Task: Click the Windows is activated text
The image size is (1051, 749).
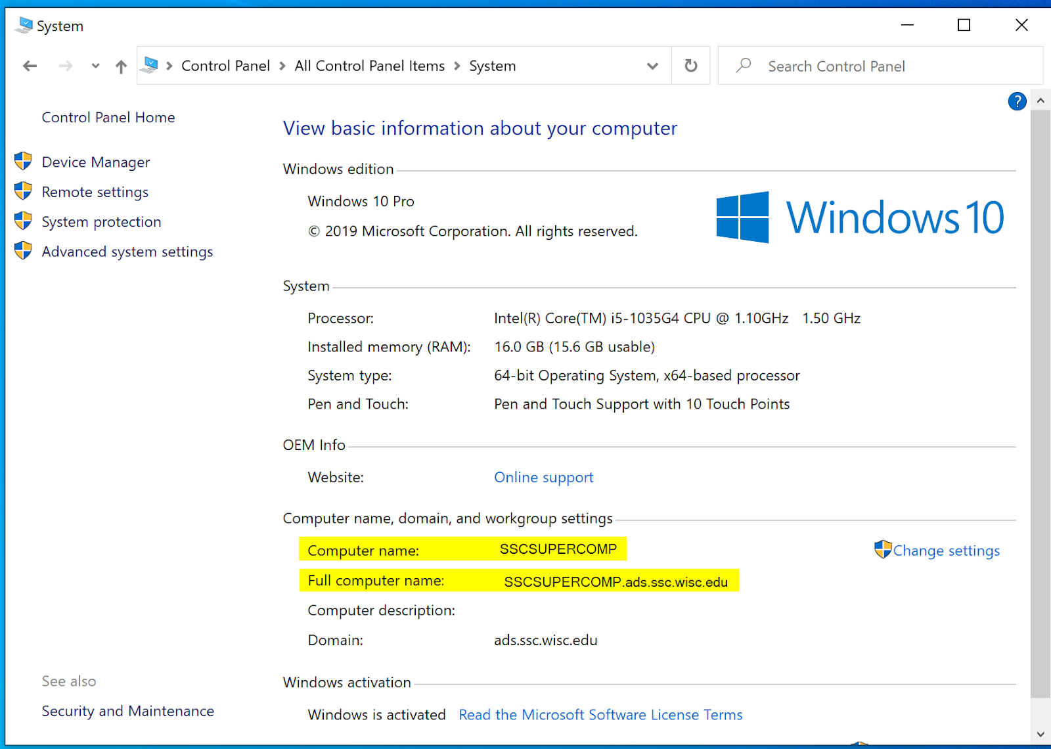Action: pos(377,715)
